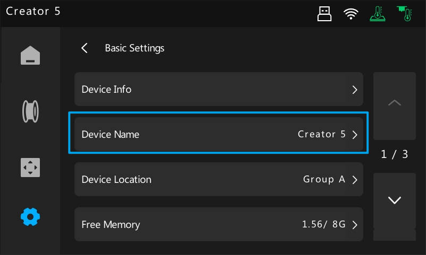Open the Device Location setting
The height and width of the screenshot is (255, 426).
point(219,179)
